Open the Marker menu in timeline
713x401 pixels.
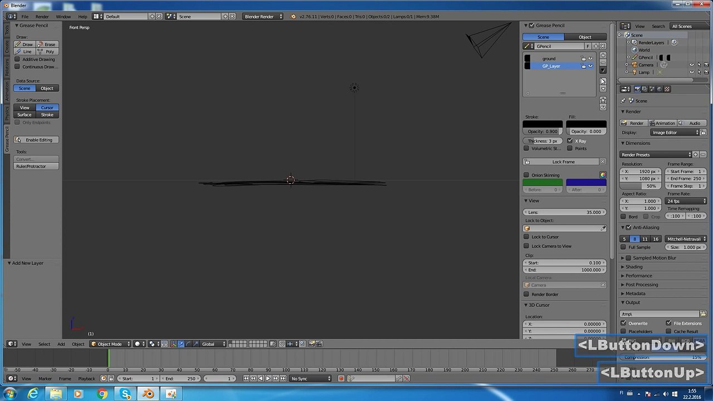tap(45, 379)
